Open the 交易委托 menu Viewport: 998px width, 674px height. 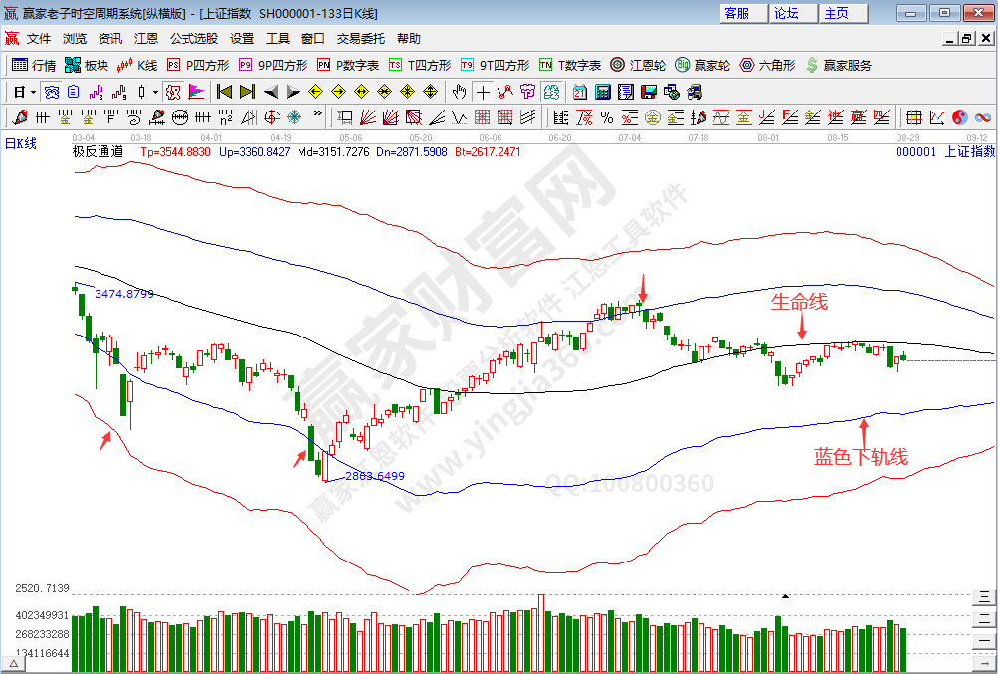pos(360,39)
